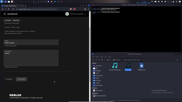Open the browser sidebar panel toggle
182x102 pixels.
point(85,9)
